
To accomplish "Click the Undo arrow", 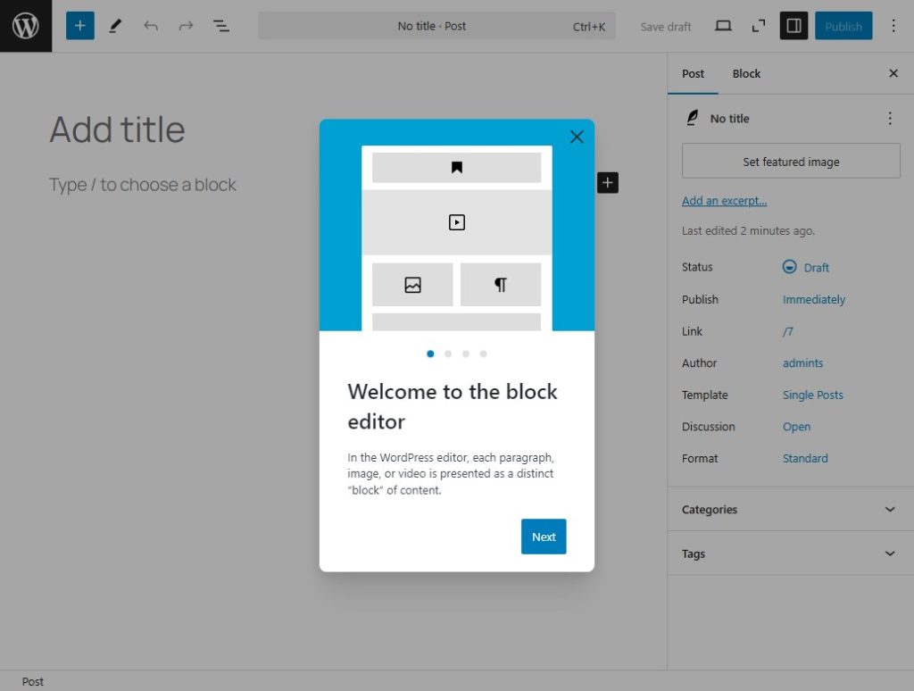I will (150, 26).
